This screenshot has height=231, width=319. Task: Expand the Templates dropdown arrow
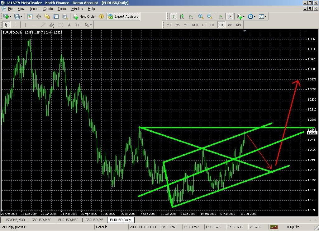pos(265,17)
